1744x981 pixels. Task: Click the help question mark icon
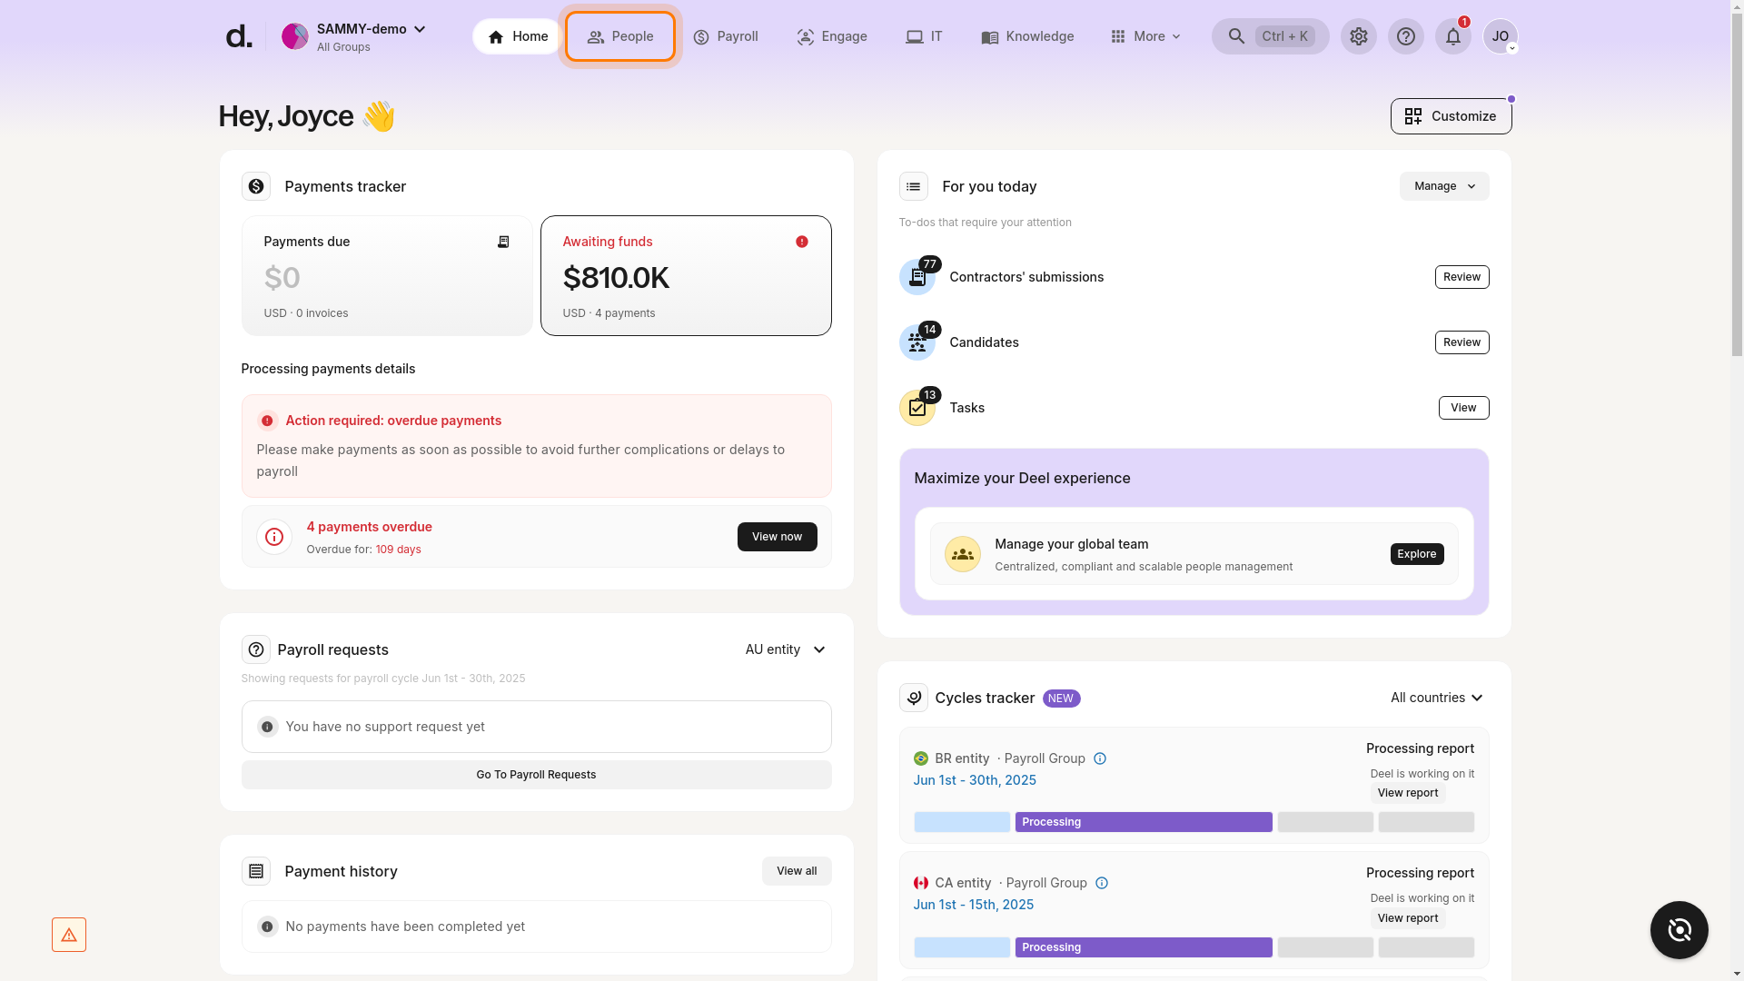coord(1406,36)
